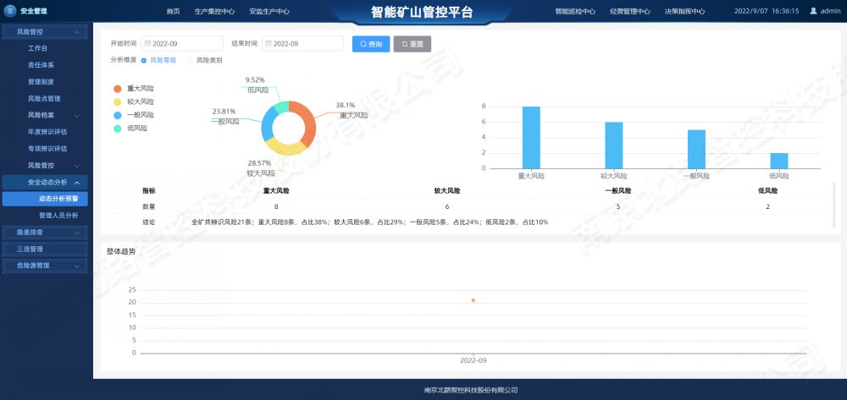Click the admin user avatar icon

point(813,11)
